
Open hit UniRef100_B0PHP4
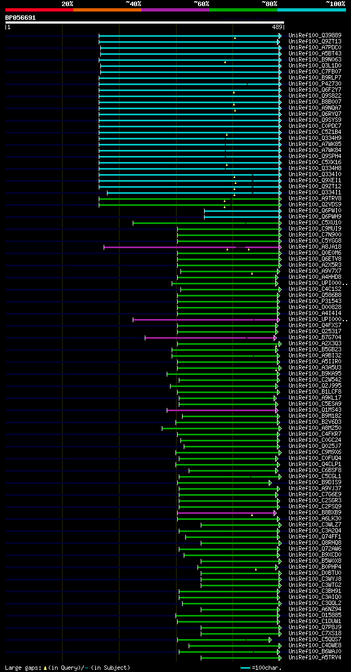coord(315,567)
